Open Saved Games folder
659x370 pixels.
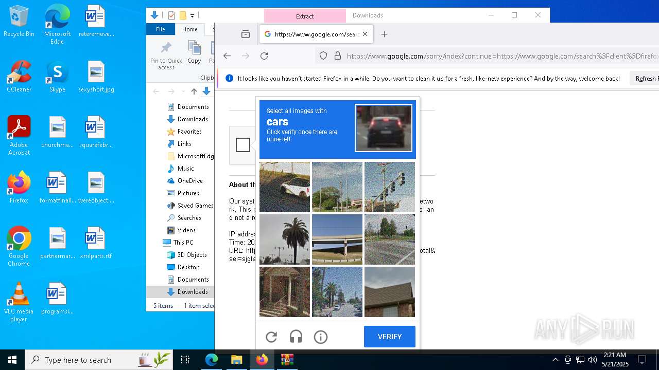[x=195, y=206]
